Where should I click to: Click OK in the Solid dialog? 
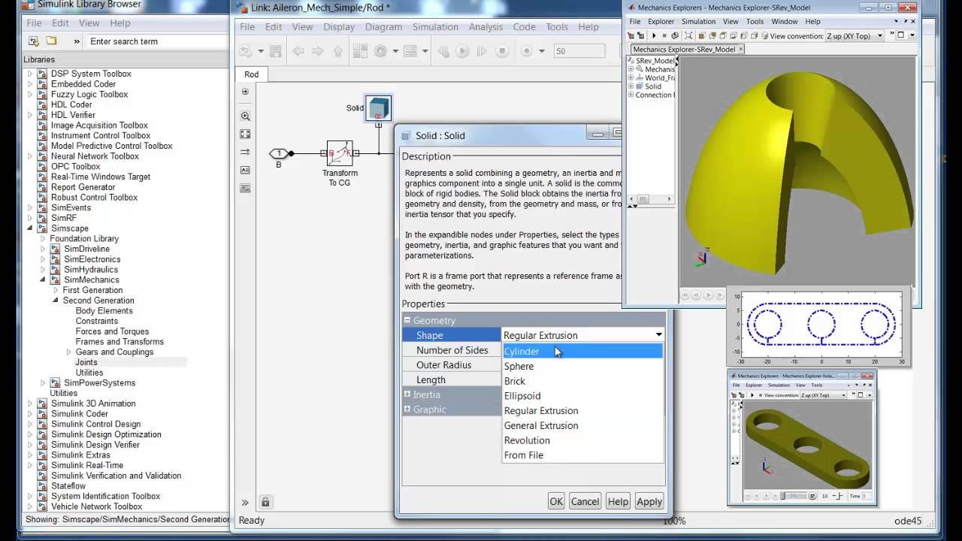[556, 501]
